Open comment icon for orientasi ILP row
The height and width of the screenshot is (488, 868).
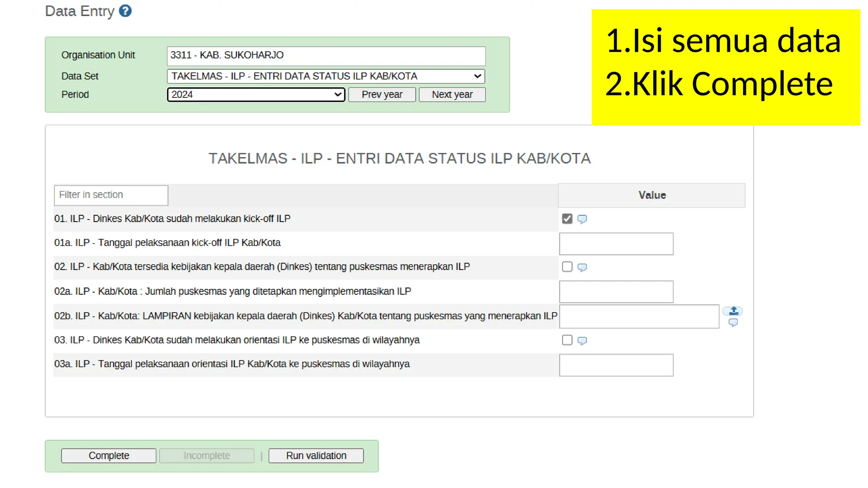pyautogui.click(x=582, y=341)
